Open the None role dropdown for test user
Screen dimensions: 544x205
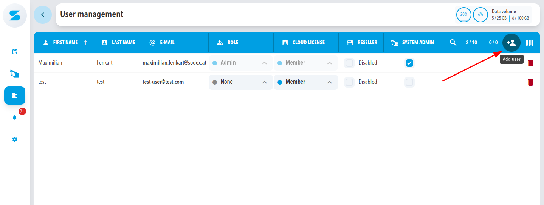click(x=241, y=82)
